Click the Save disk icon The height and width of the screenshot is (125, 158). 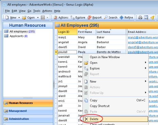point(43,17)
